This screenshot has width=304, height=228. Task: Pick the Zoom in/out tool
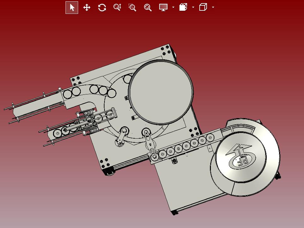coord(117,7)
